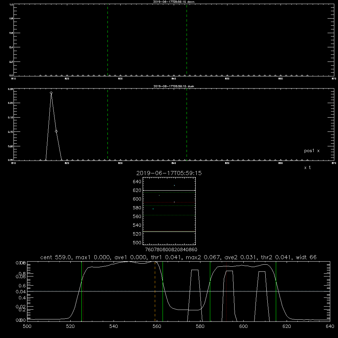The width and height of the screenshot is (338, 338).
Task: Click the green vertical line near 525 in bottom plot
Action: click(81, 291)
